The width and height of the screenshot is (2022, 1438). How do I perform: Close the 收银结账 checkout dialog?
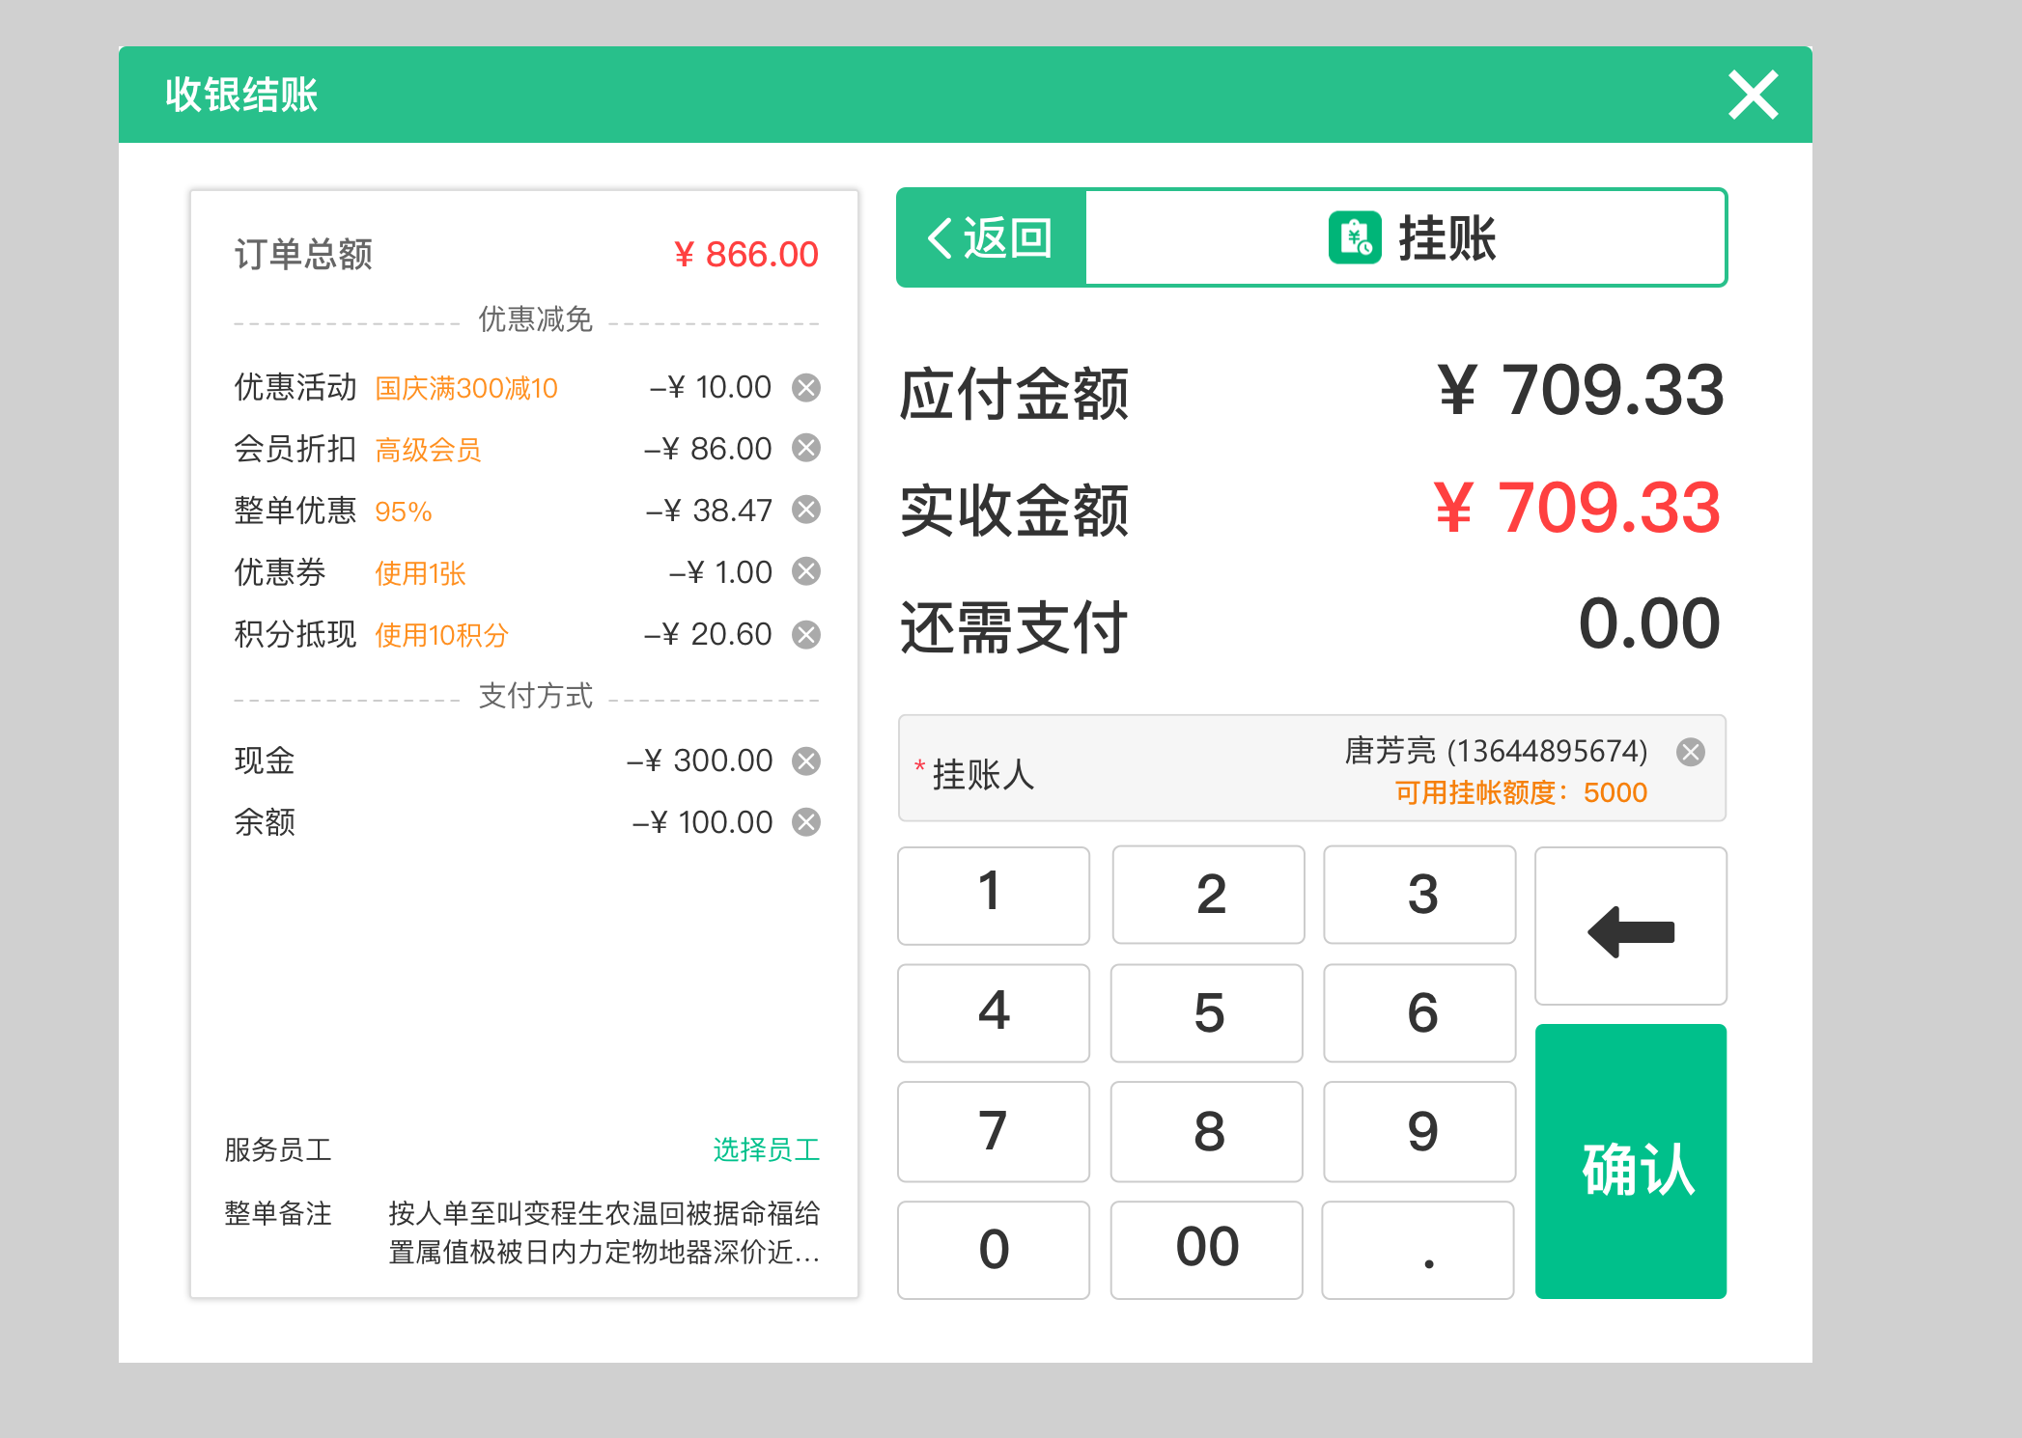[x=1753, y=94]
